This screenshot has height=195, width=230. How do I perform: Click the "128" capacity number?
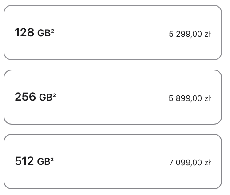[24, 32]
